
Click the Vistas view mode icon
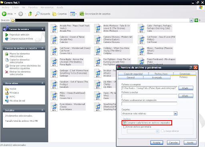[72, 14]
